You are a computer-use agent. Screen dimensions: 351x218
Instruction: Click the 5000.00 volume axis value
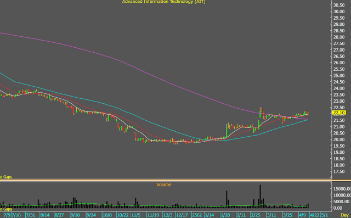341,202
